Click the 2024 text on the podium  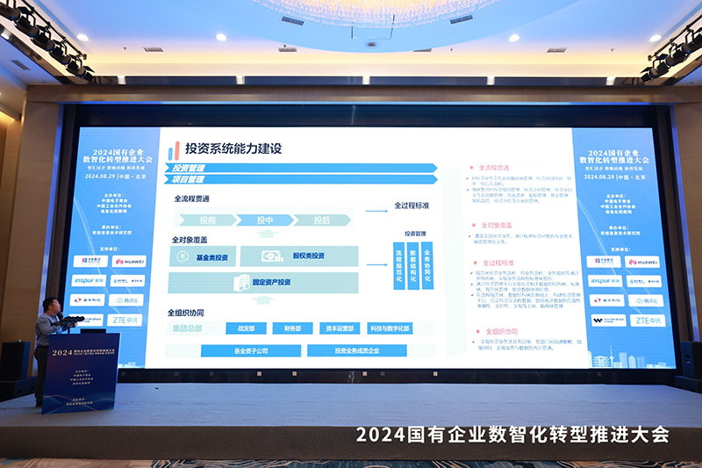point(61,353)
